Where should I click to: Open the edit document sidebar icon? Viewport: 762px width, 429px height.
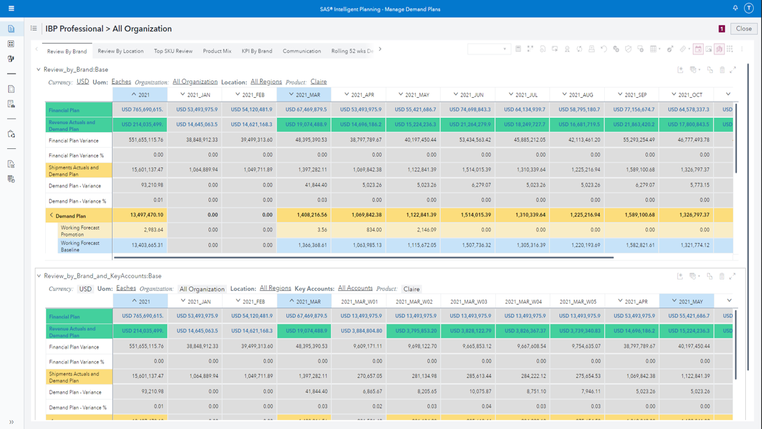pyautogui.click(x=11, y=164)
